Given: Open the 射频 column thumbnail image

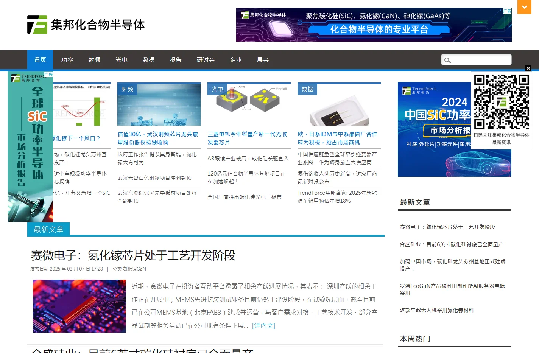Looking at the screenshot, I should click(159, 105).
